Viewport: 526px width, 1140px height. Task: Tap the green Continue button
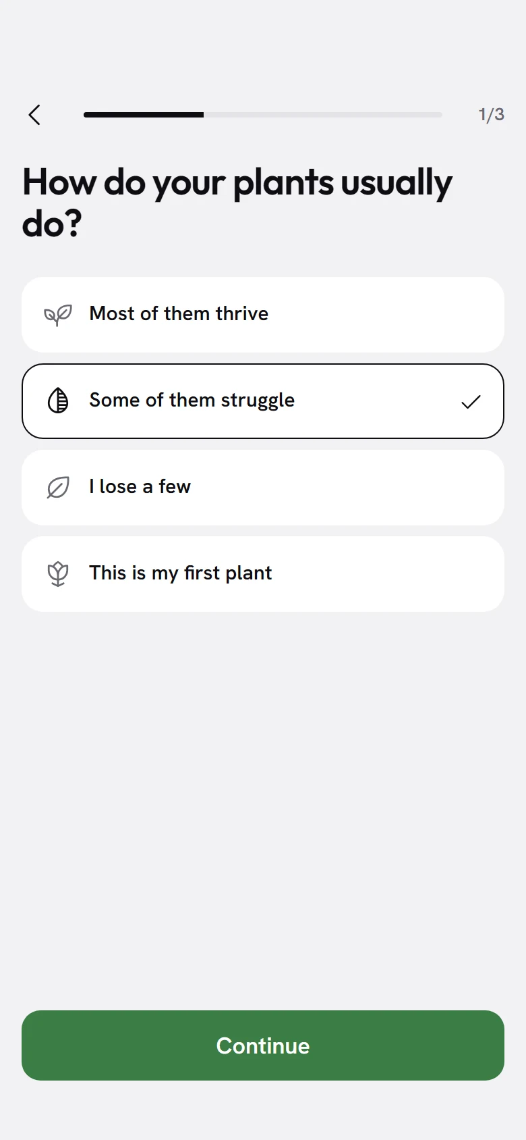point(263,1045)
